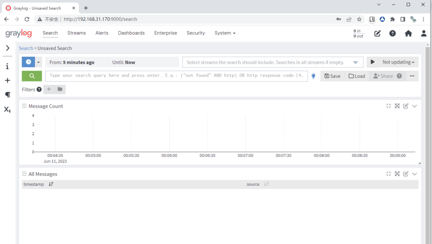Click the saved password key icon
The height and width of the screenshot is (244, 432).
[339, 19]
